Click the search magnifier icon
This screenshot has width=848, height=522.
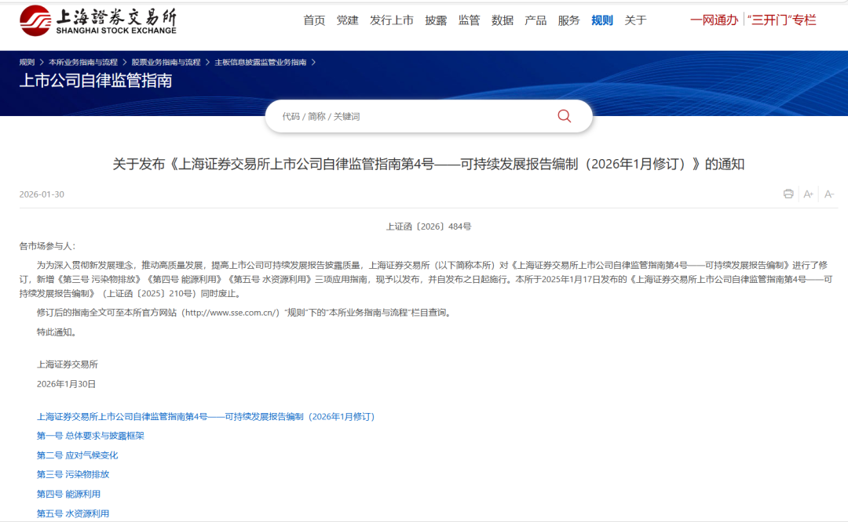(x=564, y=115)
